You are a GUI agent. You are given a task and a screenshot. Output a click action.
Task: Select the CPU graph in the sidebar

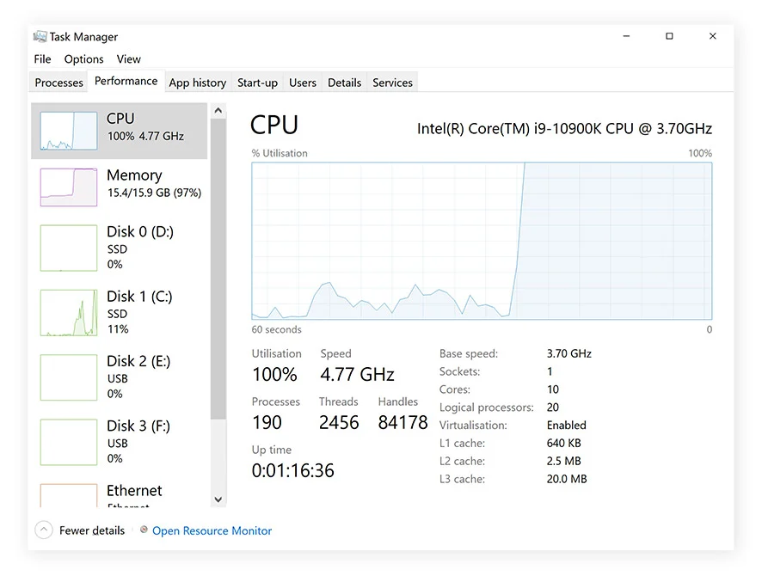[x=120, y=126]
